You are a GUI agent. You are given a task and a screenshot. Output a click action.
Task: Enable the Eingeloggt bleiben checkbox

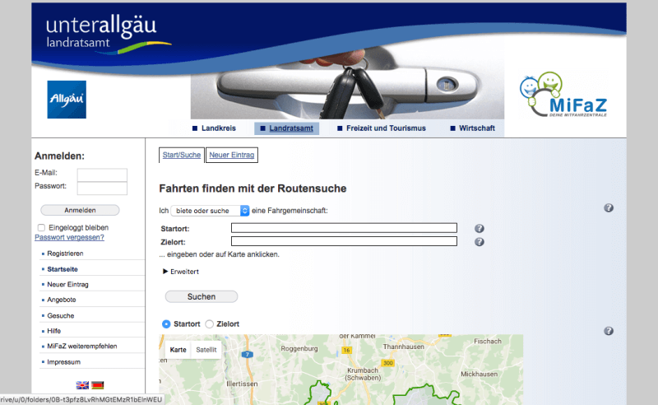[x=41, y=227]
